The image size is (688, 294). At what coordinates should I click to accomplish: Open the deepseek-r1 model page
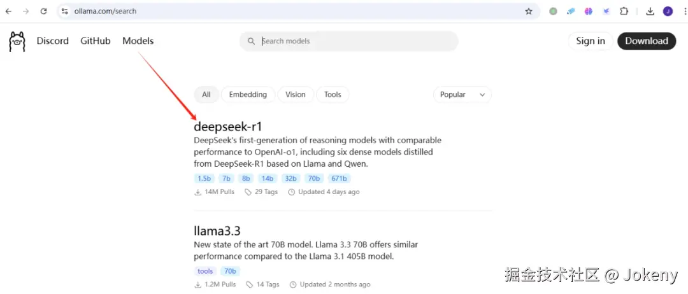tap(228, 126)
